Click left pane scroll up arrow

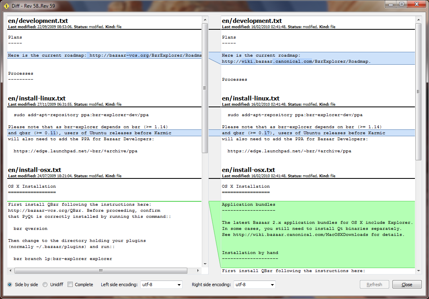tap(205, 20)
